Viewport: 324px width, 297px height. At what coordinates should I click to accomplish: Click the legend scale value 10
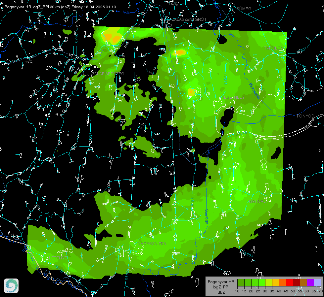pos(237,291)
